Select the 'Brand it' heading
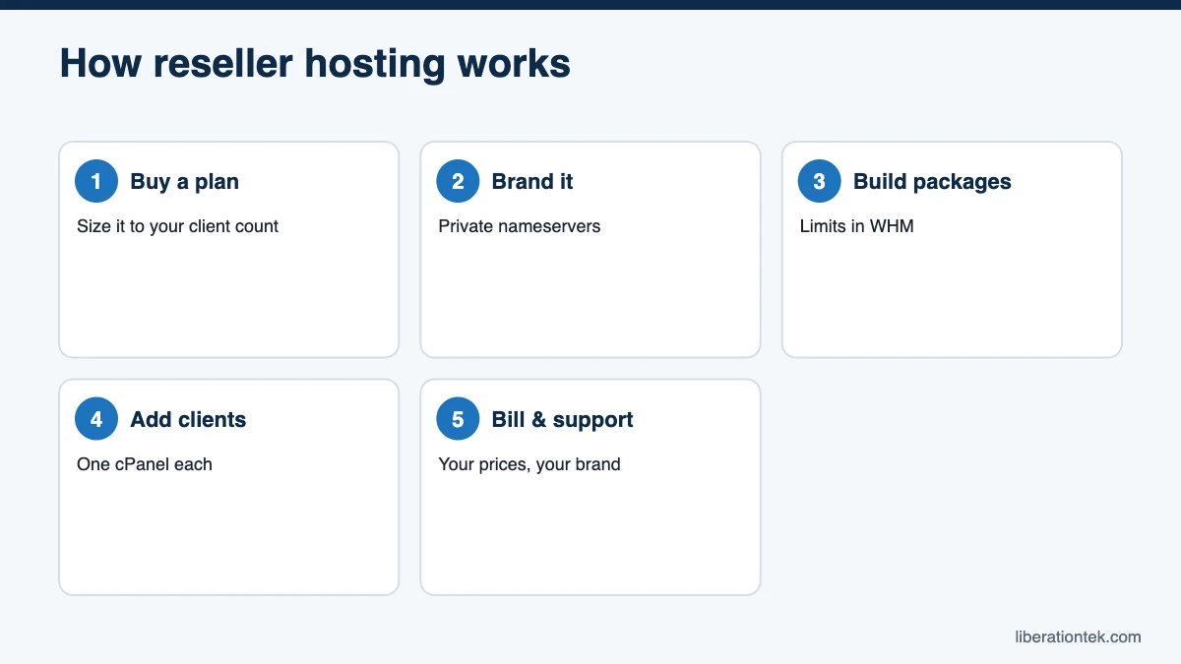1181x664 pixels. (532, 182)
